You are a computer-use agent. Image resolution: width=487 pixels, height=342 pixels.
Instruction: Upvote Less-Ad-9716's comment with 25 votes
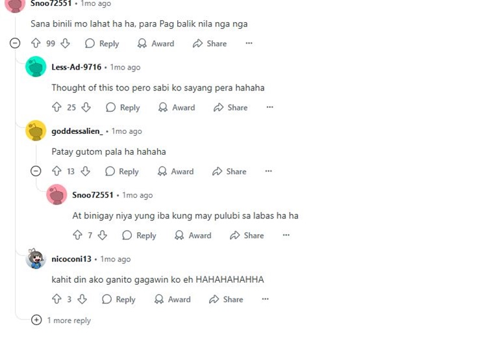(x=56, y=107)
